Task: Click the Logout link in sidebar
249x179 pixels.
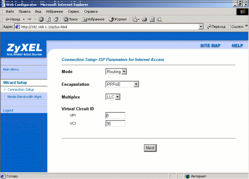Action: point(8,110)
